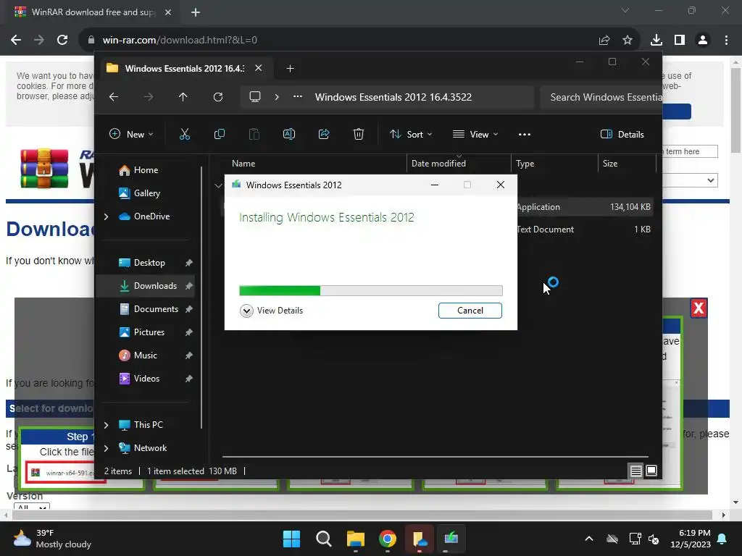Screen dimensions: 742x556
Task: Click the Delete trash icon in File Explorer
Action: tap(359, 134)
